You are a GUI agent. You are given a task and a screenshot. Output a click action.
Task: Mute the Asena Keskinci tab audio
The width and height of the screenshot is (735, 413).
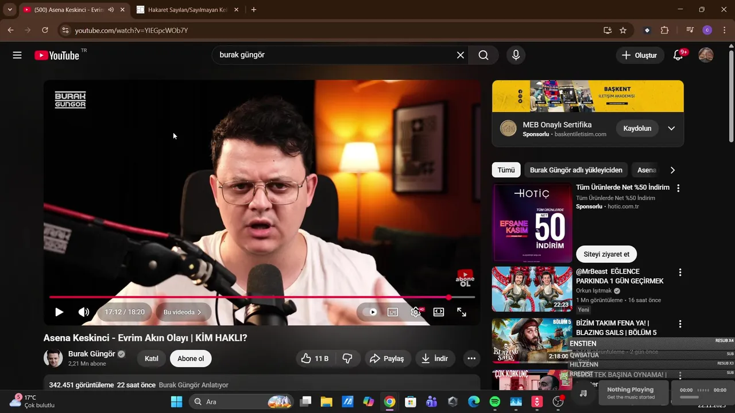(x=111, y=10)
